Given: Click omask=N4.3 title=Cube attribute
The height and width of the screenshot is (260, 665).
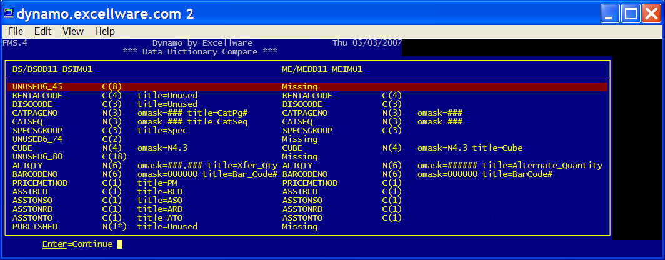Looking at the screenshot, I should point(470,148).
